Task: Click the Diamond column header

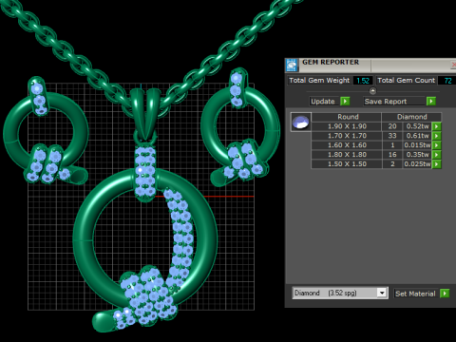Action: (411, 117)
